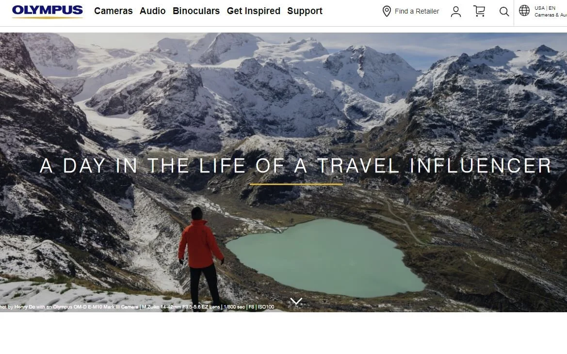Image resolution: width=567 pixels, height=354 pixels.
Task: Click the turquoise lake in hero image
Action: tap(326, 257)
